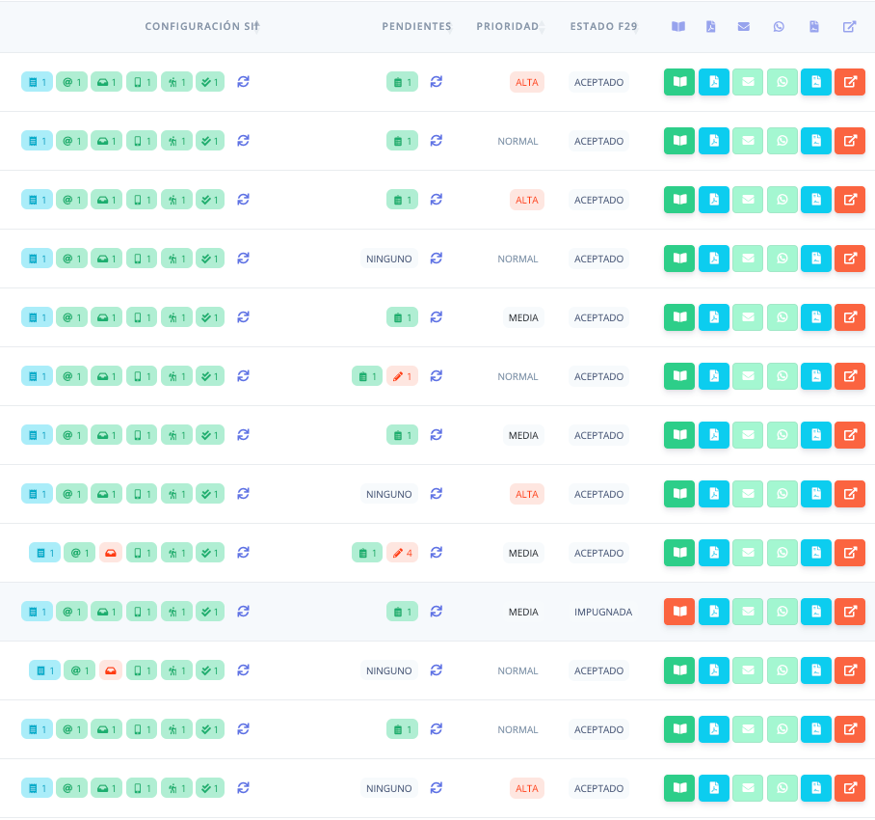This screenshot has height=820, width=875.
Task: Click WhatsApp button in NINGUNO red inbox row
Action: [x=782, y=670]
